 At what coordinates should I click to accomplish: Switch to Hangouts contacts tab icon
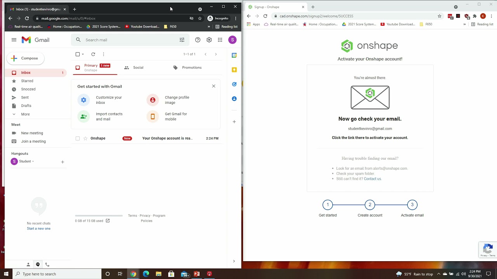click(28, 265)
